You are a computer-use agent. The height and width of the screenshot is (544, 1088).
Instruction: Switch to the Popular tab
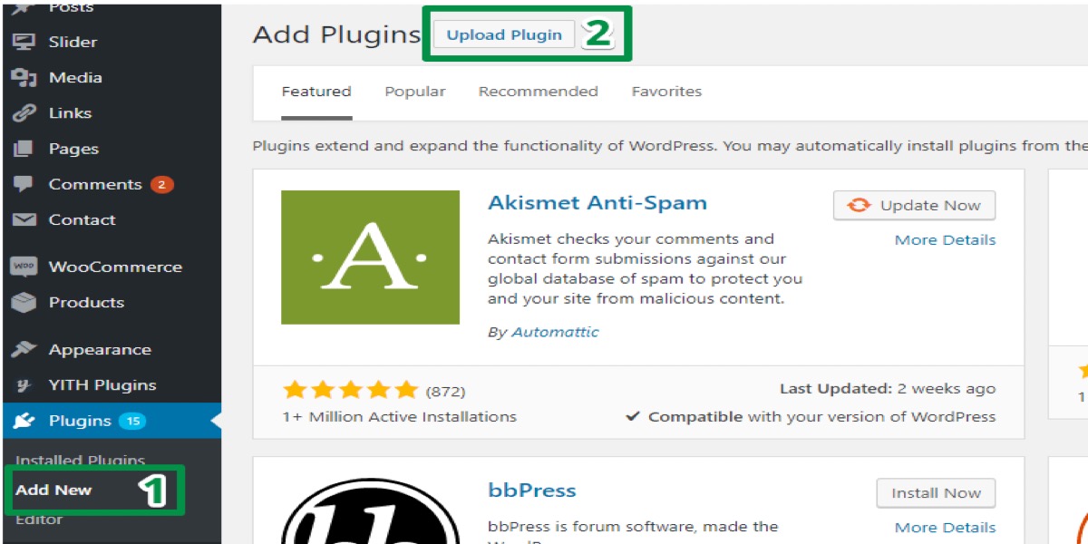click(414, 92)
